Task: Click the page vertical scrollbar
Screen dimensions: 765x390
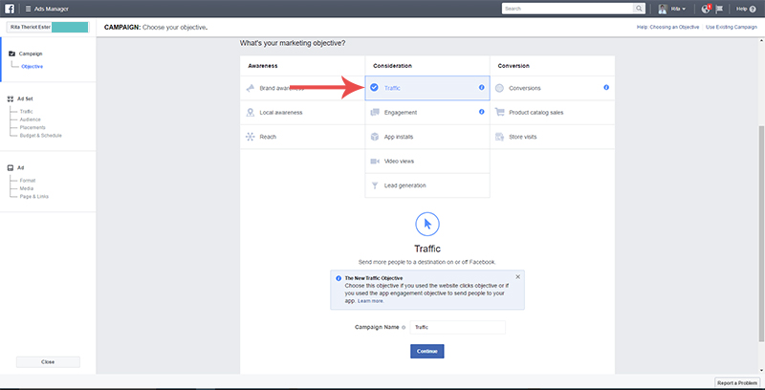Action: pyautogui.click(x=761, y=234)
